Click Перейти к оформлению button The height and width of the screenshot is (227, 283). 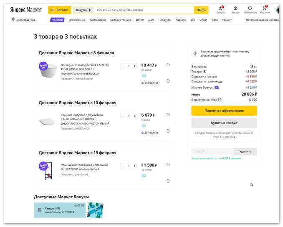[224, 111]
